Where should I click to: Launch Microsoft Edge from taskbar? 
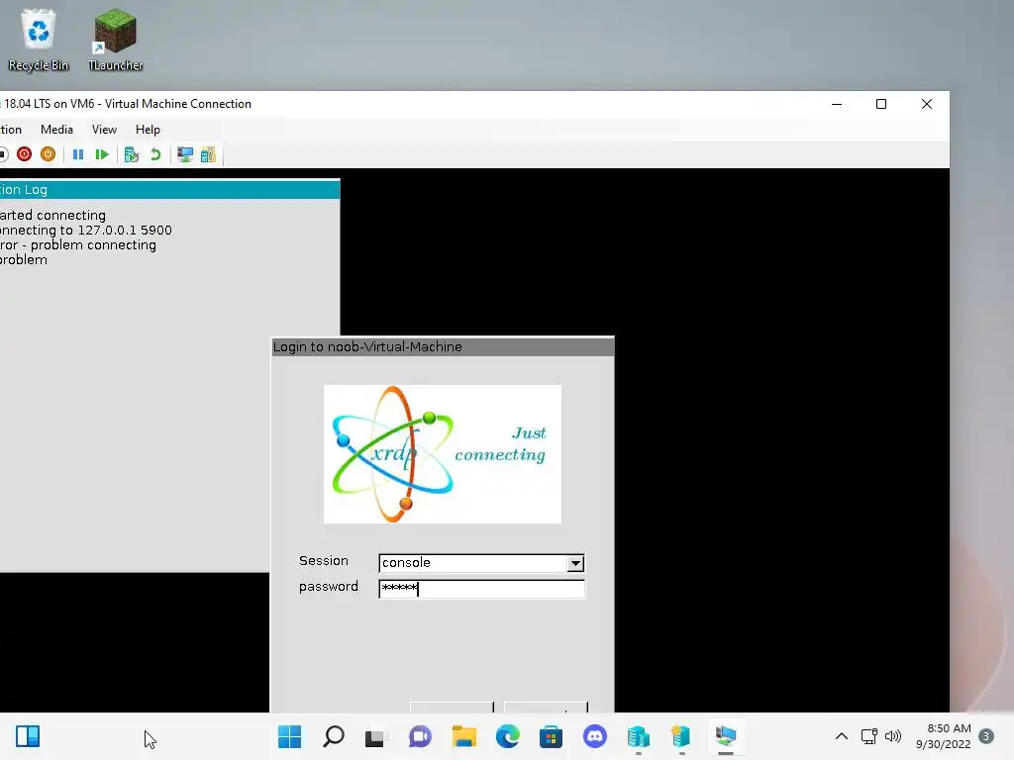point(508,736)
